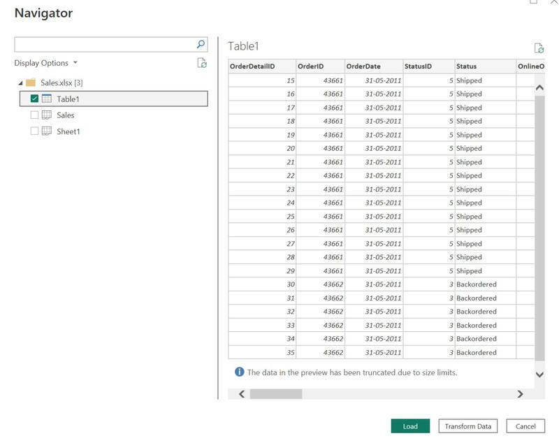Click the horizontal scrollbar left arrow
The height and width of the screenshot is (443, 559).
[x=242, y=394]
